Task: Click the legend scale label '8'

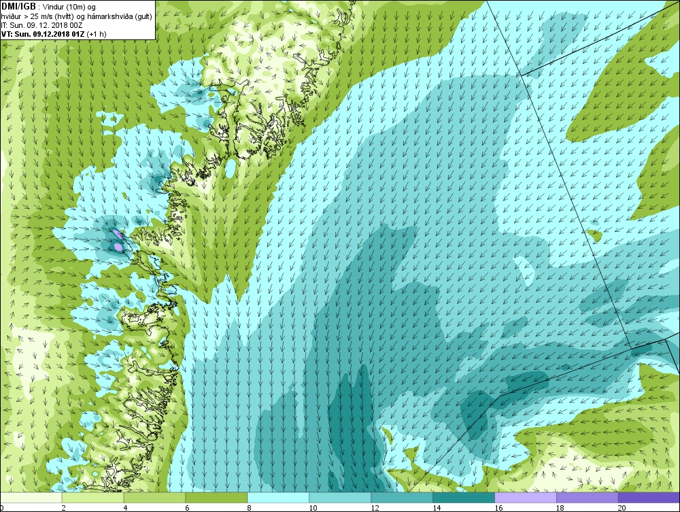Action: pos(250,508)
